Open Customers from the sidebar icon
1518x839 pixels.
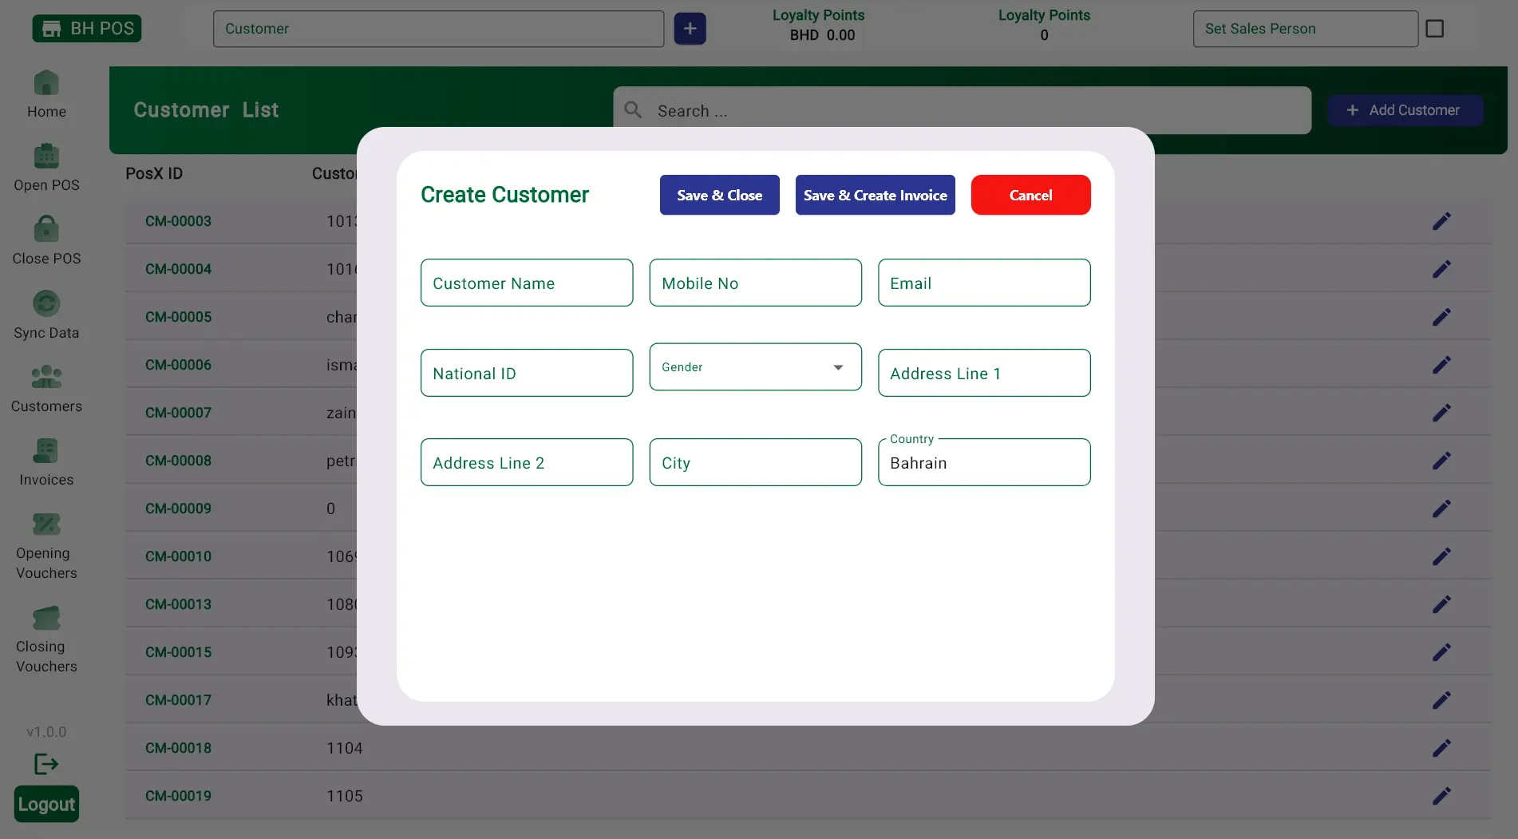point(46,375)
